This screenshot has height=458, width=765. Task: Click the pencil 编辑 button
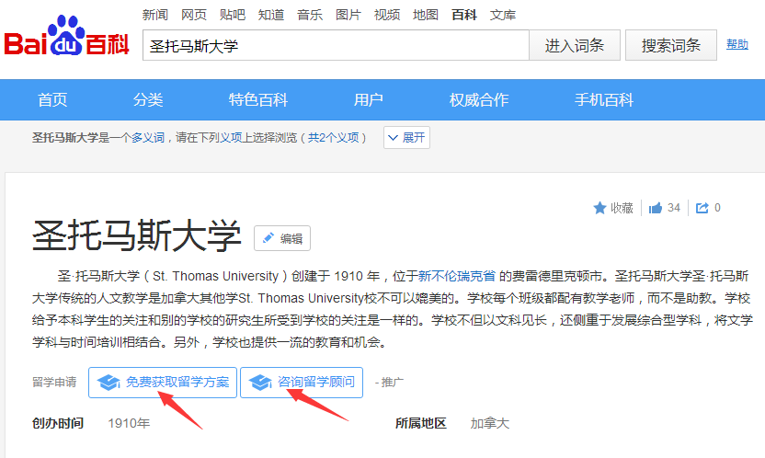[282, 238]
